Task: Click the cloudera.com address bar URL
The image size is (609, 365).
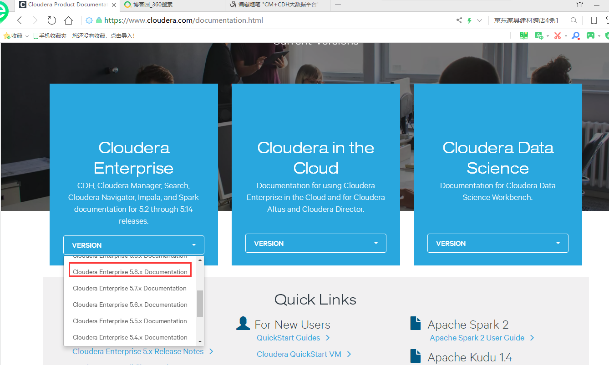Action: tap(184, 20)
